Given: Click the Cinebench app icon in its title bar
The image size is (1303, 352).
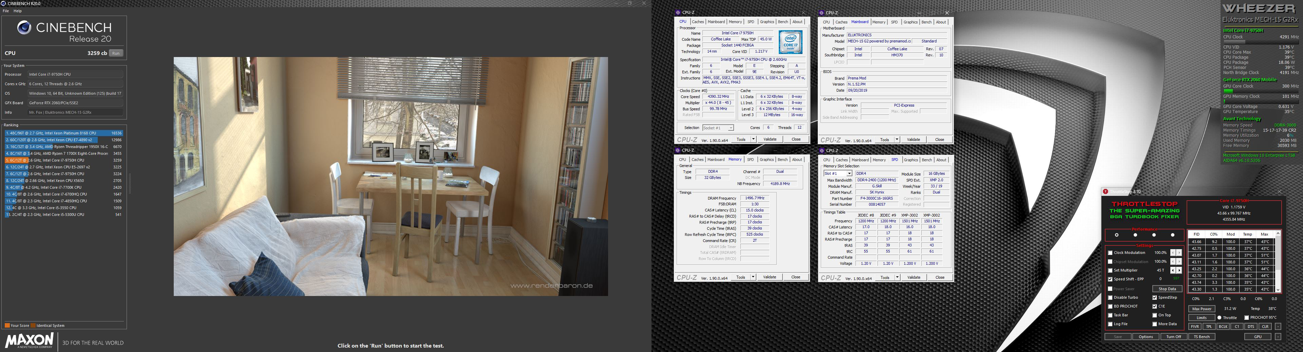Looking at the screenshot, I should (x=4, y=3).
